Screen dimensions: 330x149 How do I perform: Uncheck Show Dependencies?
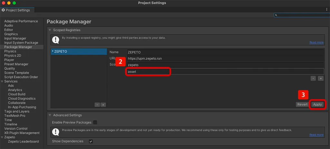point(91,141)
